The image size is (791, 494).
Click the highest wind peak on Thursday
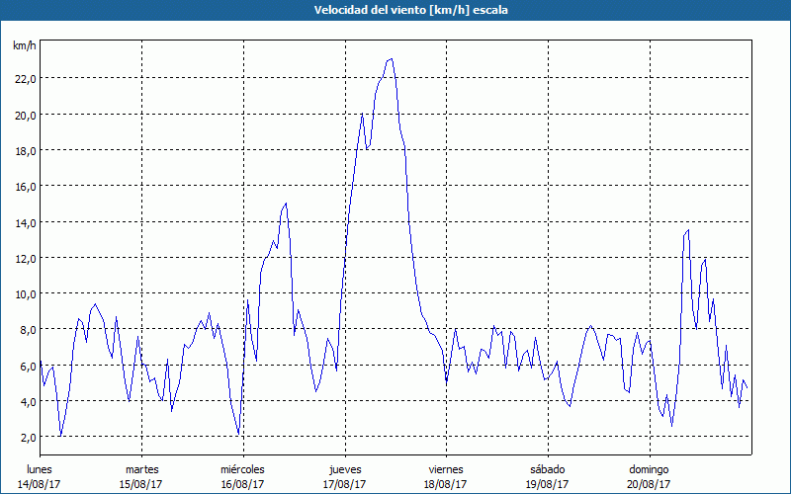[x=391, y=59]
